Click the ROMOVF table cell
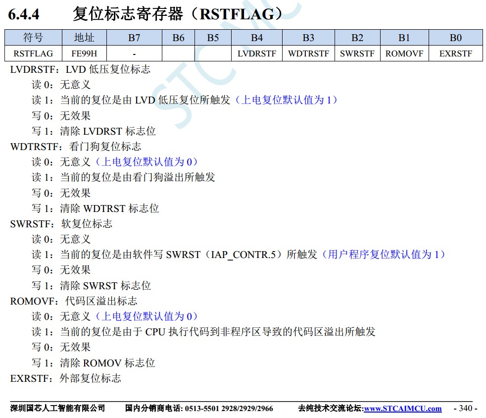Screen dimensions: 486x418 click(x=404, y=53)
